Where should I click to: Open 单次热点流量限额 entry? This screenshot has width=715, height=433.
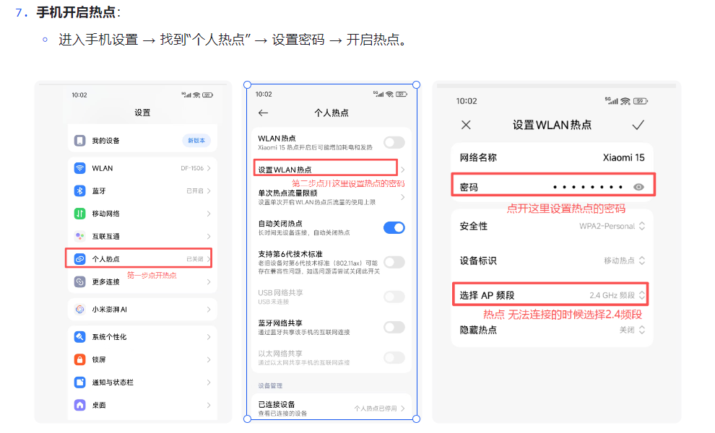[x=331, y=197]
